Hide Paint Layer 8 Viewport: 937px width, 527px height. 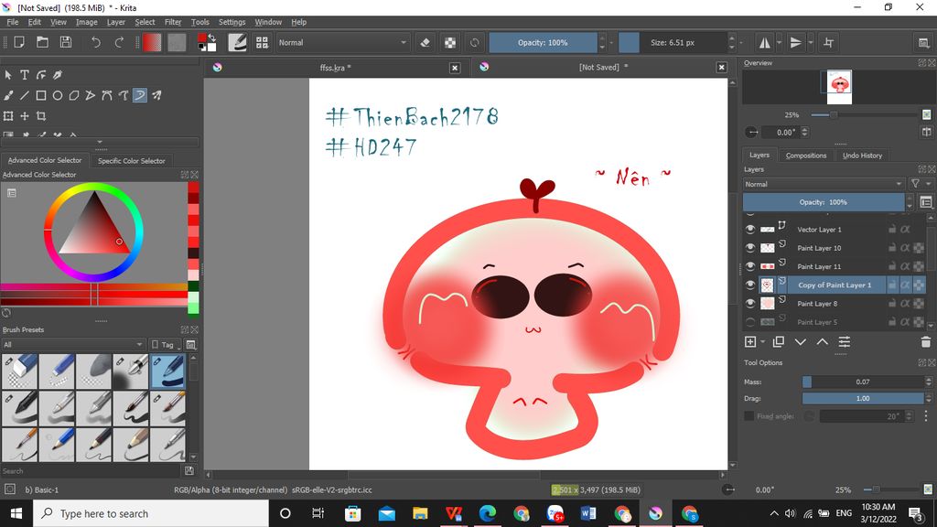(x=750, y=304)
